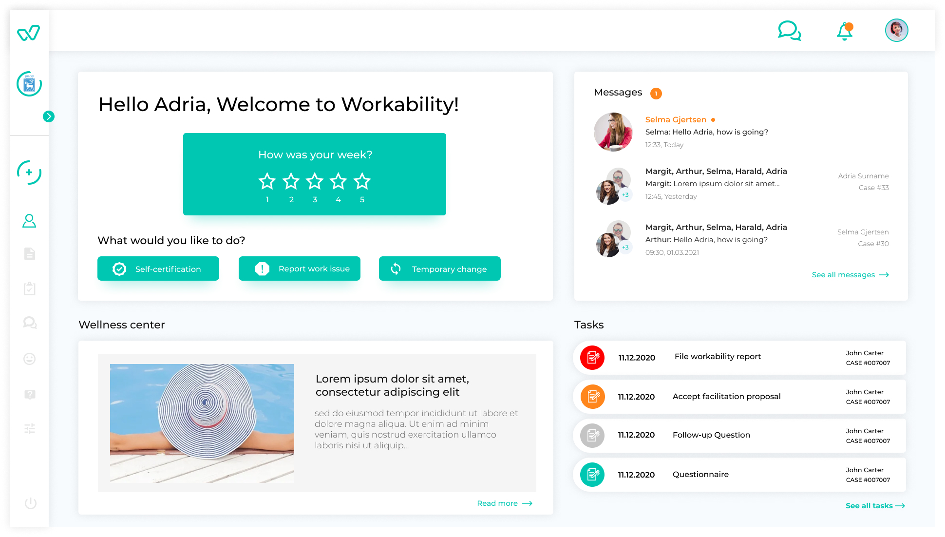Click the power logout icon in sidebar
Screen dimensions: 945x537
(x=30, y=503)
